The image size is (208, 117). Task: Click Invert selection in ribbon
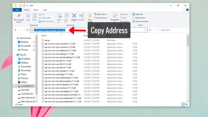coord(140,21)
